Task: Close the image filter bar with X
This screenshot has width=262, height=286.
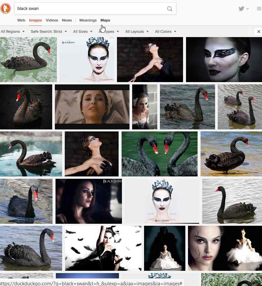Action: pyautogui.click(x=258, y=31)
